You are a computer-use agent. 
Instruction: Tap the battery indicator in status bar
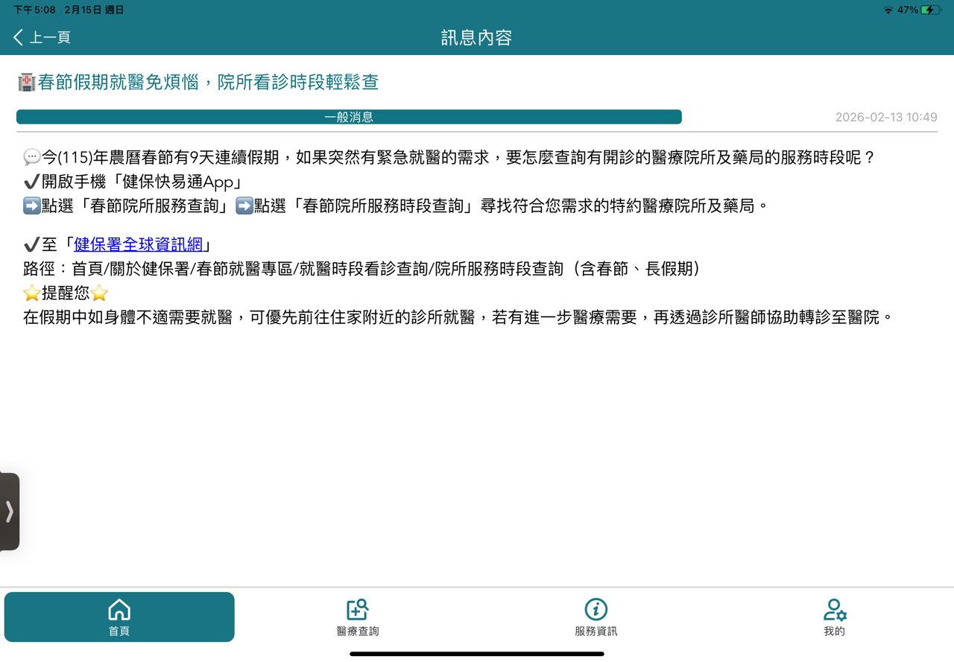point(930,10)
